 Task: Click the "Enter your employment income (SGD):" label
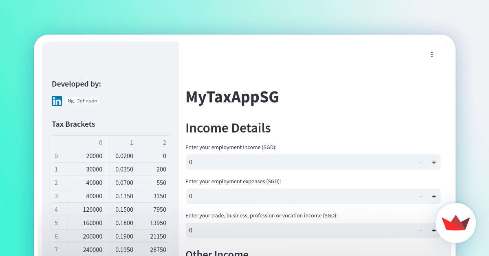coord(231,147)
